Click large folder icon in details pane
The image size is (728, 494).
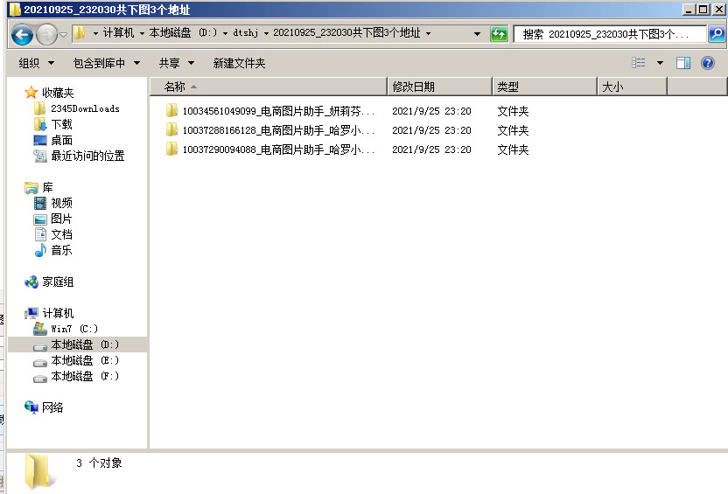click(x=38, y=471)
